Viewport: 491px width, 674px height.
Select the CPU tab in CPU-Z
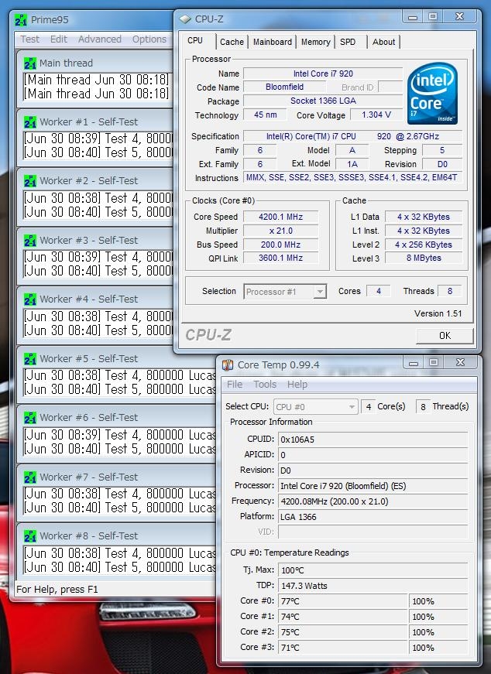point(197,40)
